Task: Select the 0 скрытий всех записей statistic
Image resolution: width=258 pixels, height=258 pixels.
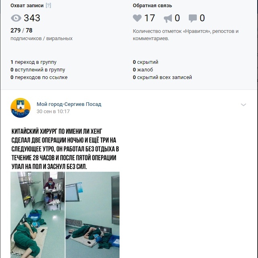Action: (162, 77)
